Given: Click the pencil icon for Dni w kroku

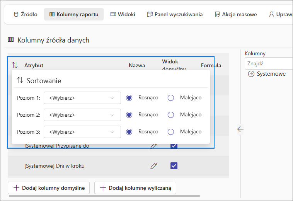Looking at the screenshot, I should tap(153, 166).
